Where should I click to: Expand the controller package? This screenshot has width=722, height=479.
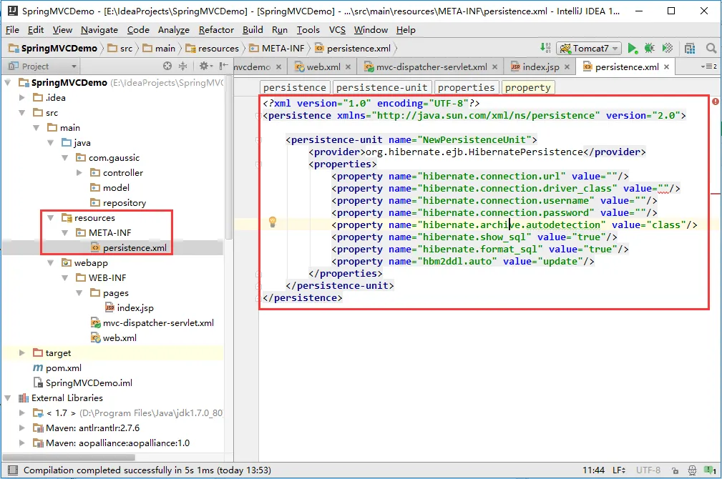(x=79, y=173)
